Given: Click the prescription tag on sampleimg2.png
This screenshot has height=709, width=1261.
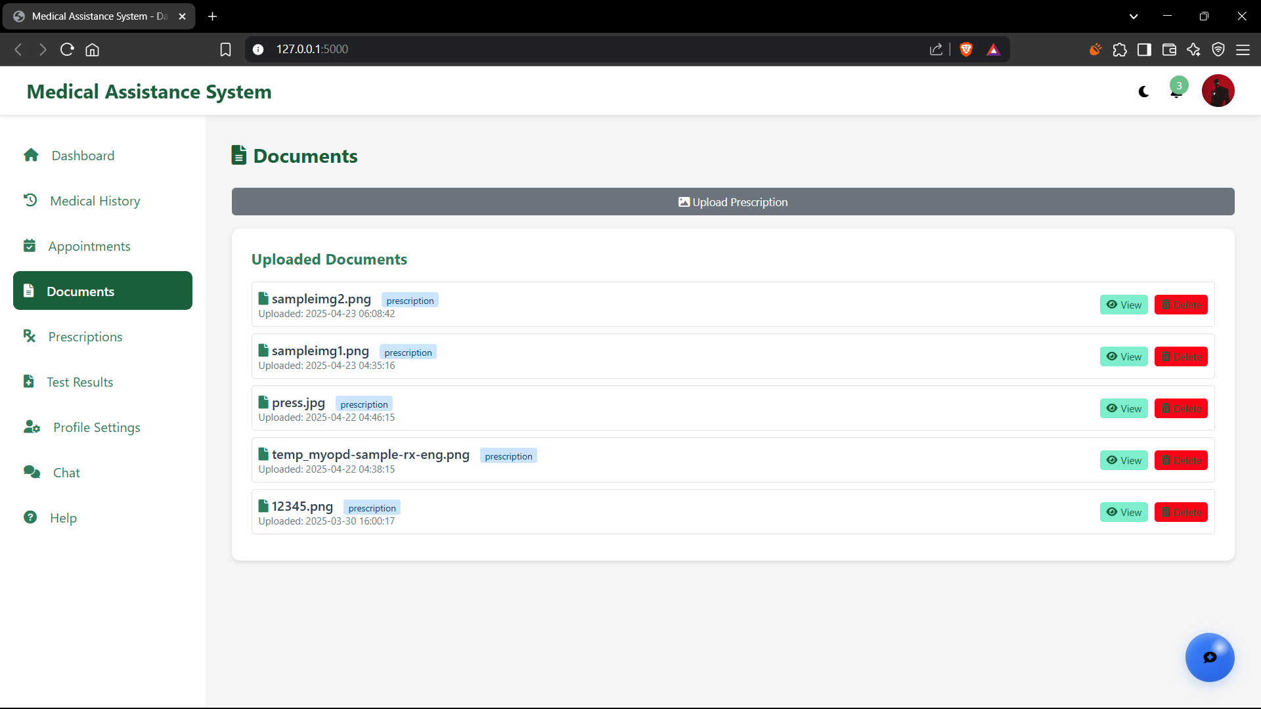Looking at the screenshot, I should (x=410, y=300).
